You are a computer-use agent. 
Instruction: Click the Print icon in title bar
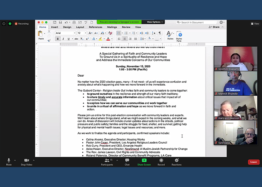[x=74, y=22]
